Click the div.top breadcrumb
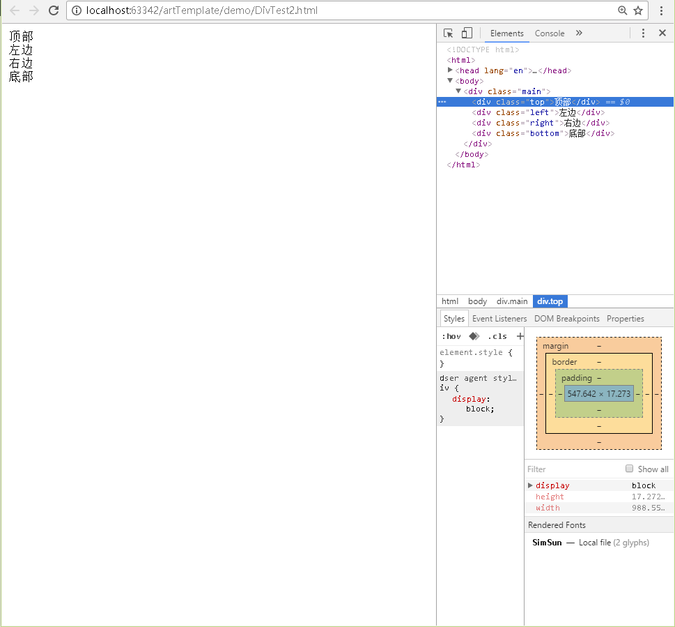Screen dimensions: 675x627 550,301
